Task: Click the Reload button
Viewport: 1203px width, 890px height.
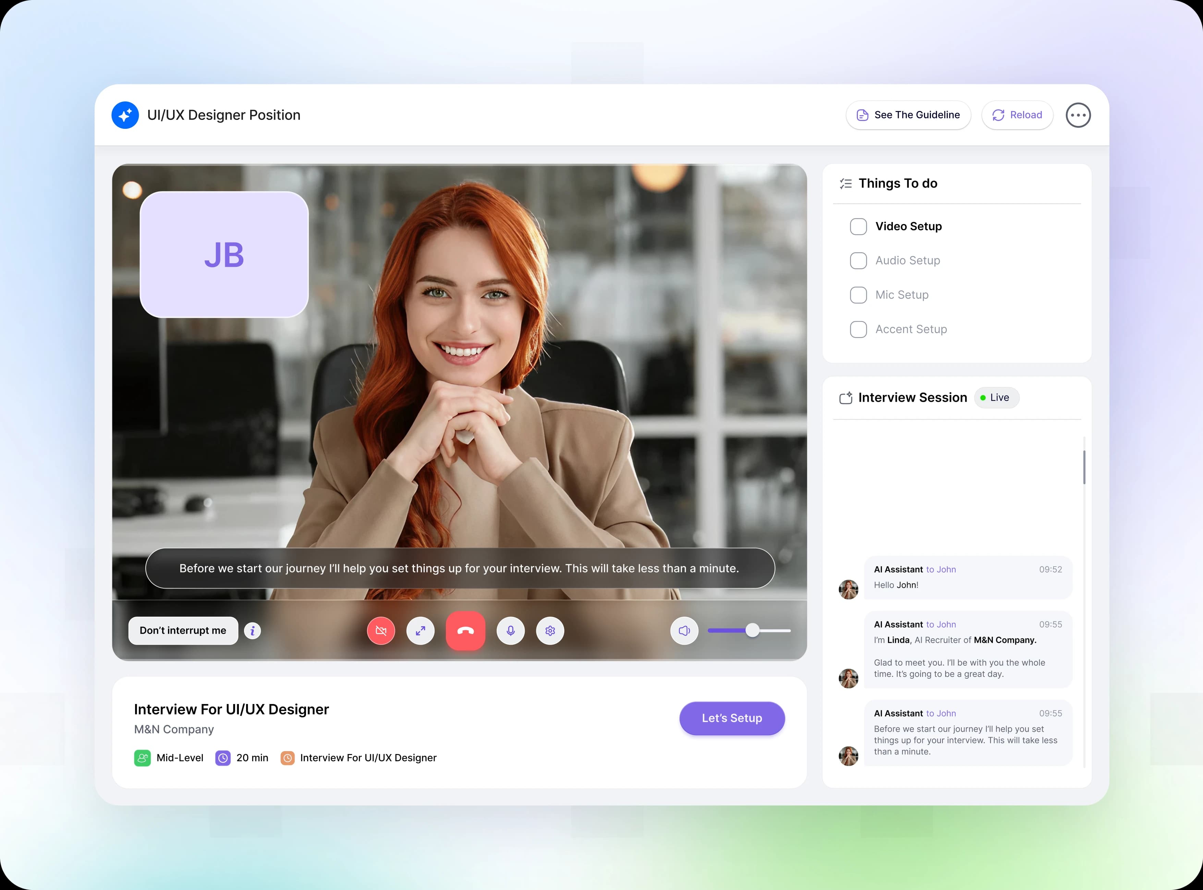Action: pyautogui.click(x=1017, y=115)
